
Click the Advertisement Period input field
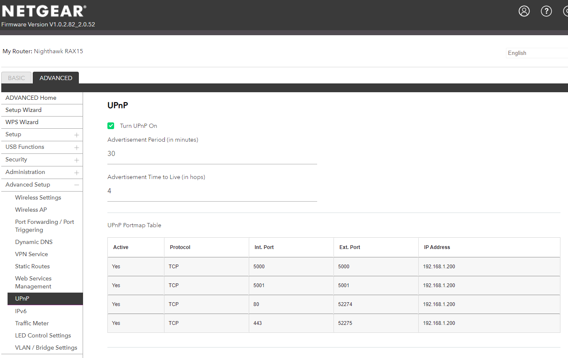[212, 154]
